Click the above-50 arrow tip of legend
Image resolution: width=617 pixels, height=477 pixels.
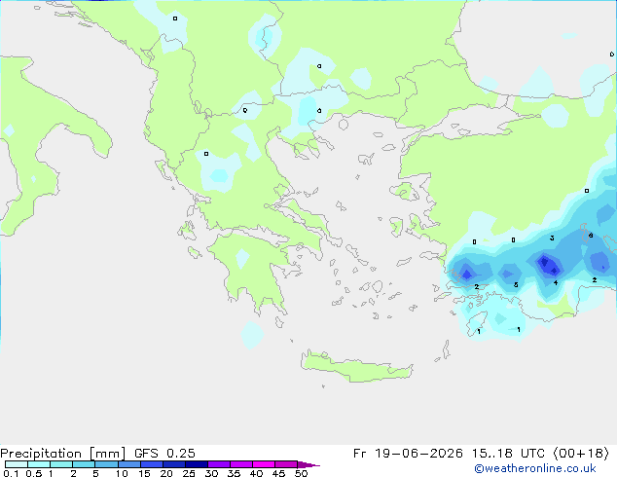[x=308, y=464]
